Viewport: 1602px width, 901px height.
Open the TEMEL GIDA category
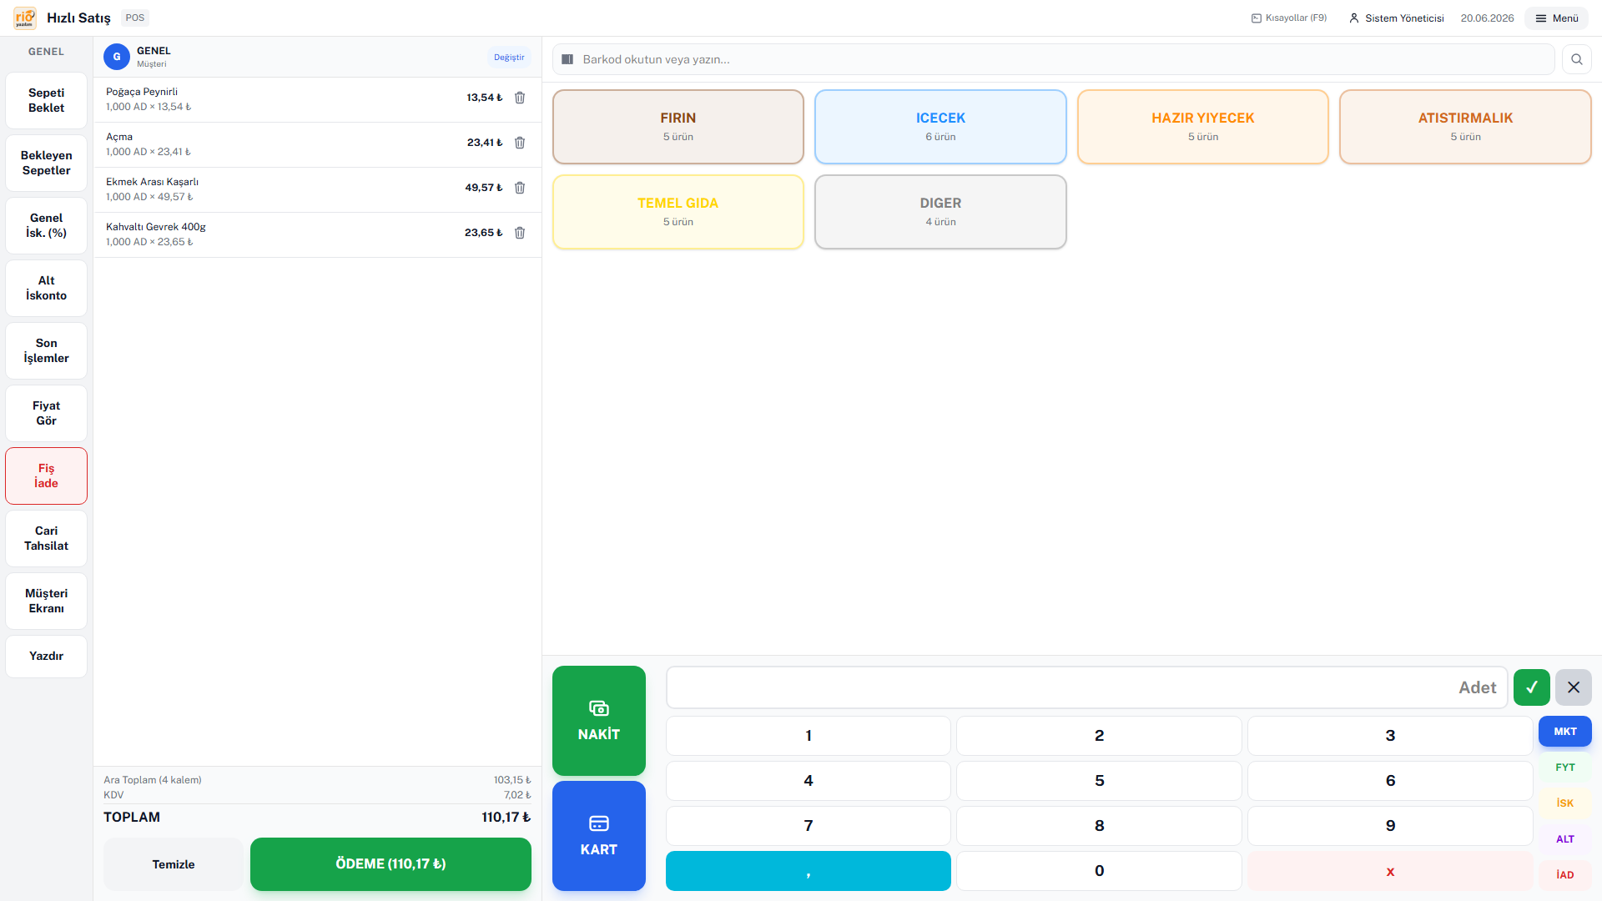[x=678, y=212]
